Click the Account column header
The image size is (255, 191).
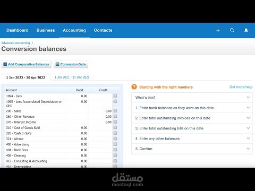[x=11, y=90]
